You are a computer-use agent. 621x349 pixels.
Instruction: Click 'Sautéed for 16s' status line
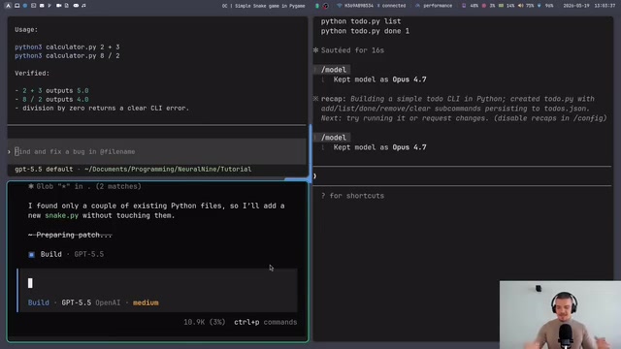tap(352, 50)
